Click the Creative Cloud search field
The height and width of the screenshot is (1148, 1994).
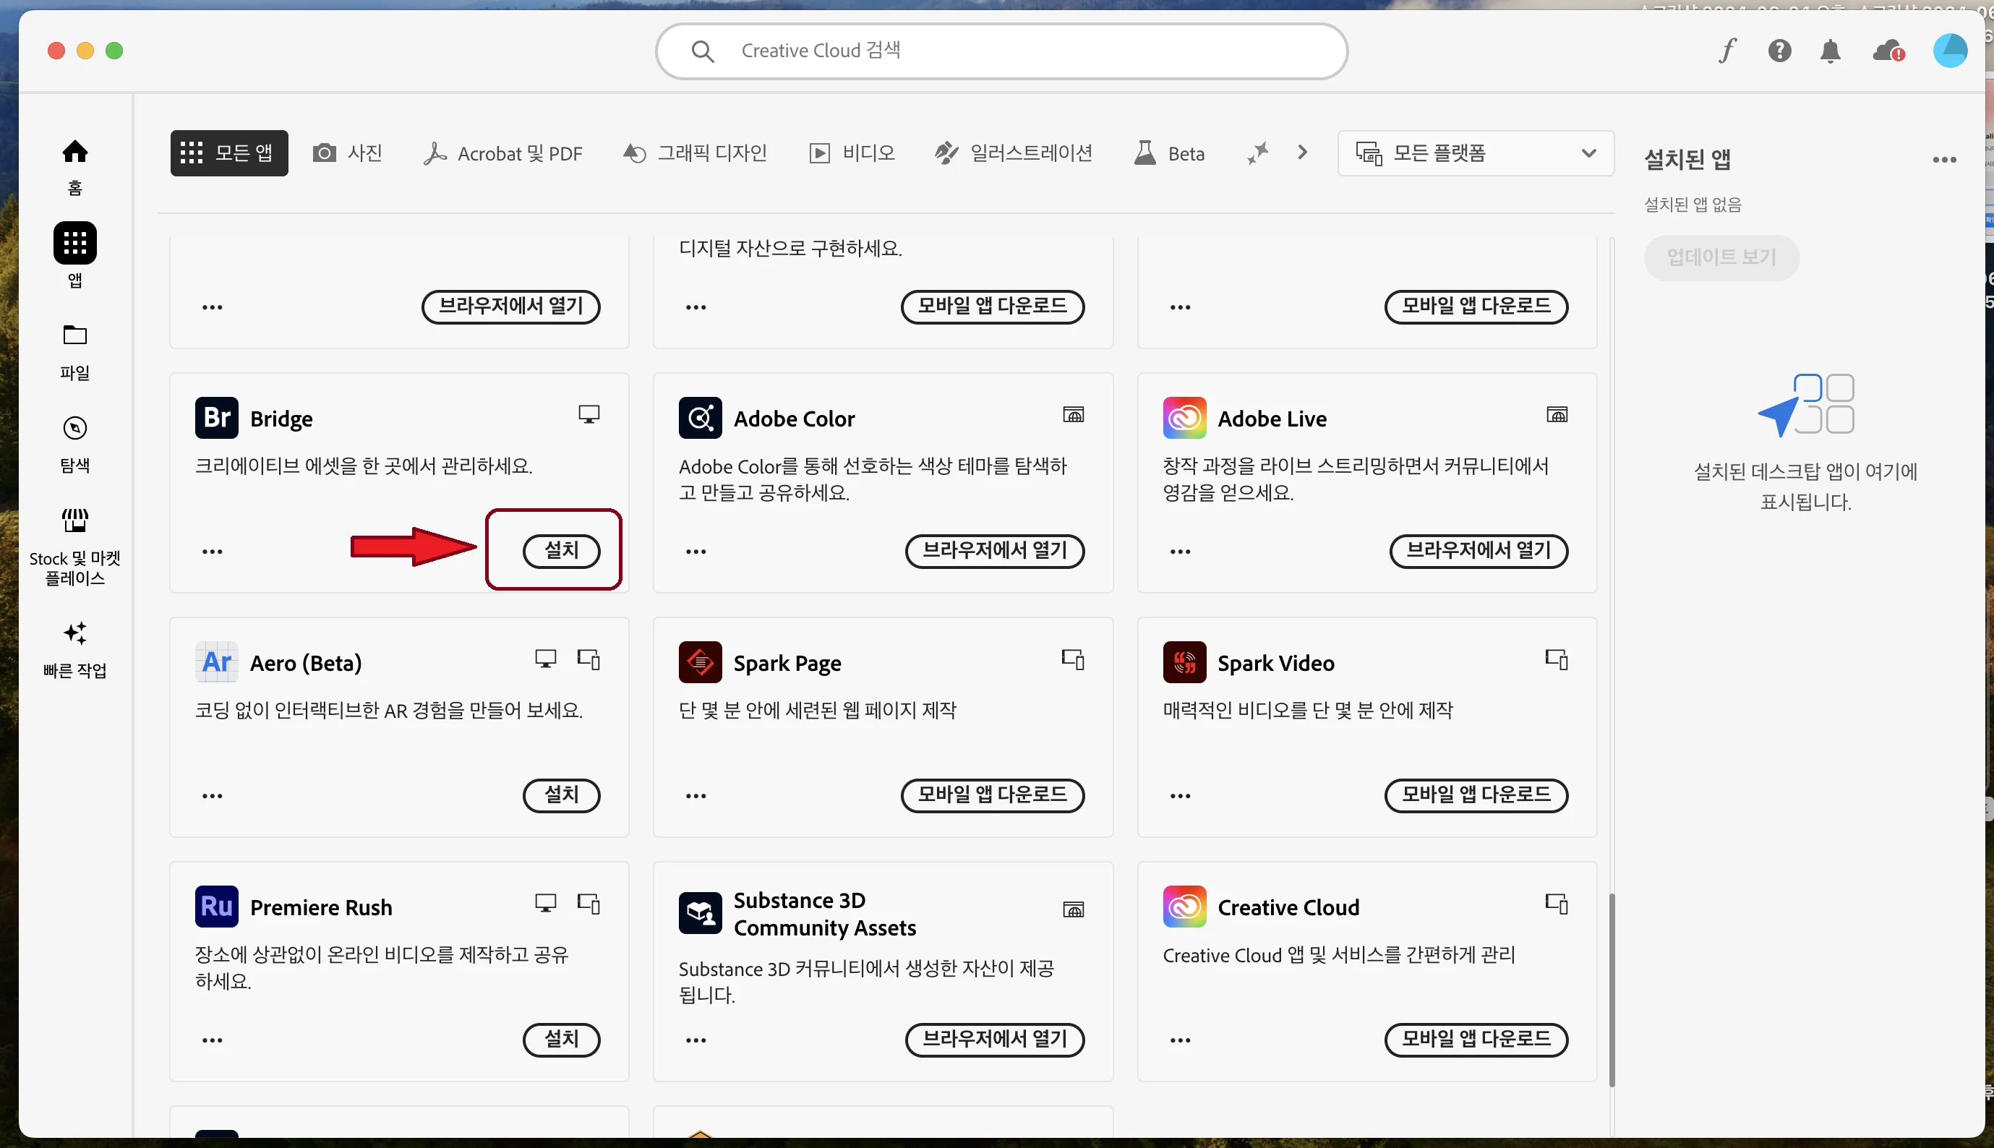click(x=1001, y=51)
